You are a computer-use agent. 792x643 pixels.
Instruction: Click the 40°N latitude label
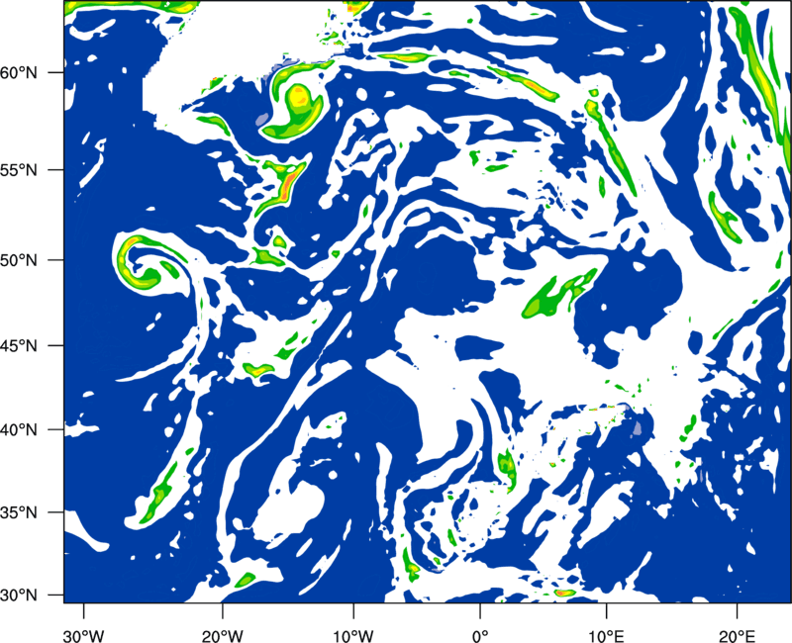click(x=19, y=430)
